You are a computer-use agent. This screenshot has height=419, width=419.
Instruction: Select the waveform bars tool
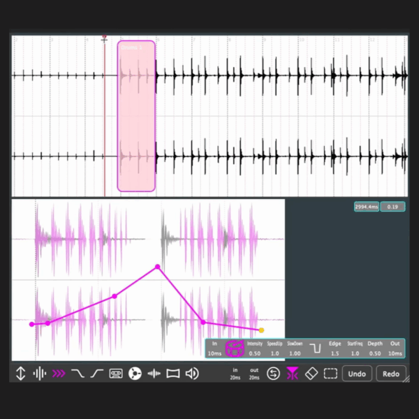(40, 374)
